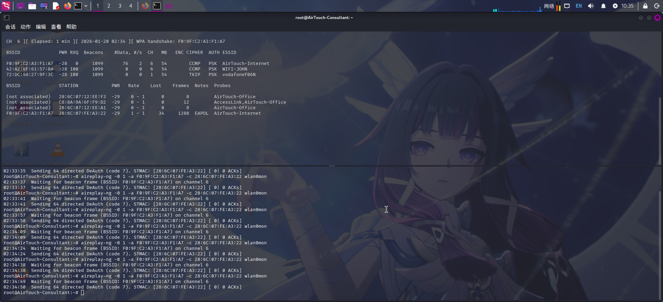Switch to workspace 4

click(x=131, y=6)
